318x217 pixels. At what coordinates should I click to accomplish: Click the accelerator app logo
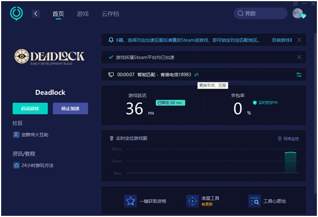pyautogui.click(x=17, y=13)
